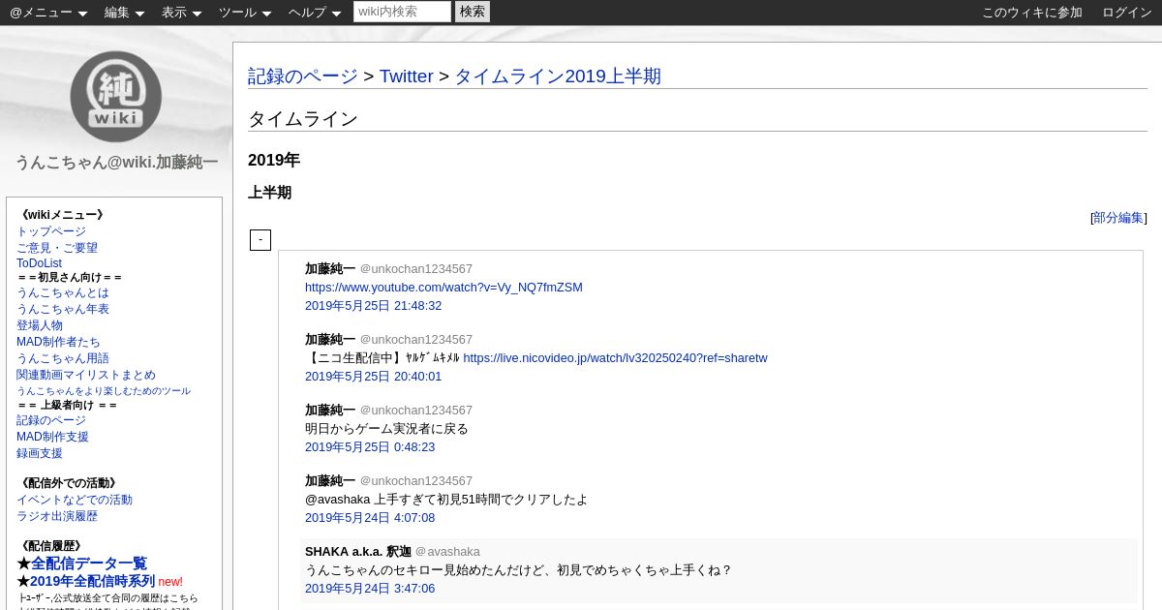This screenshot has width=1162, height=610.
Task: Open MAD制作者たち in sidebar
Action: click(58, 342)
